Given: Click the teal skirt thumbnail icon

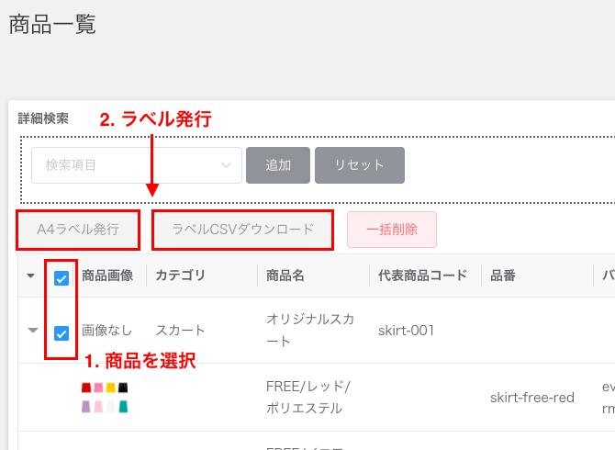Looking at the screenshot, I should pos(123,407).
